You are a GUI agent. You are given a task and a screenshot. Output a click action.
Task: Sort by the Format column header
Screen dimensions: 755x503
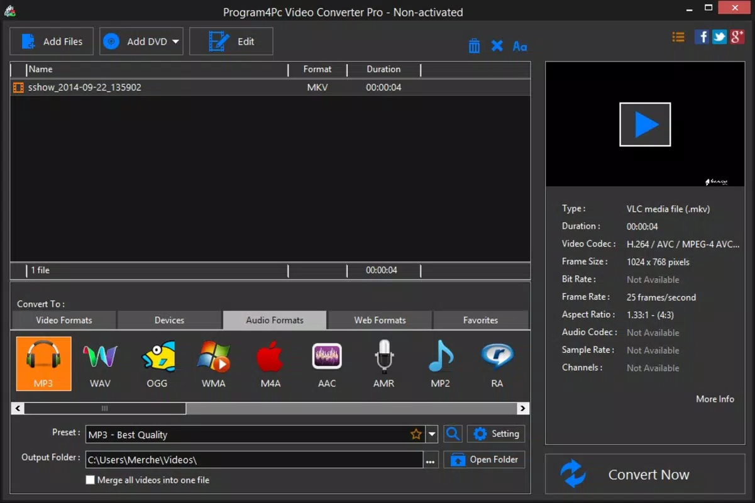(317, 69)
